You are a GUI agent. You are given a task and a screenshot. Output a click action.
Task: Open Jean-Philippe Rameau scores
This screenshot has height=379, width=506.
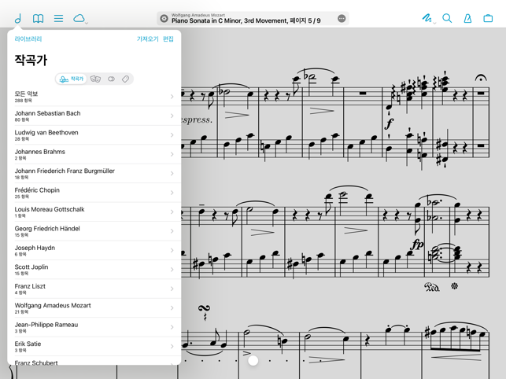(x=94, y=327)
